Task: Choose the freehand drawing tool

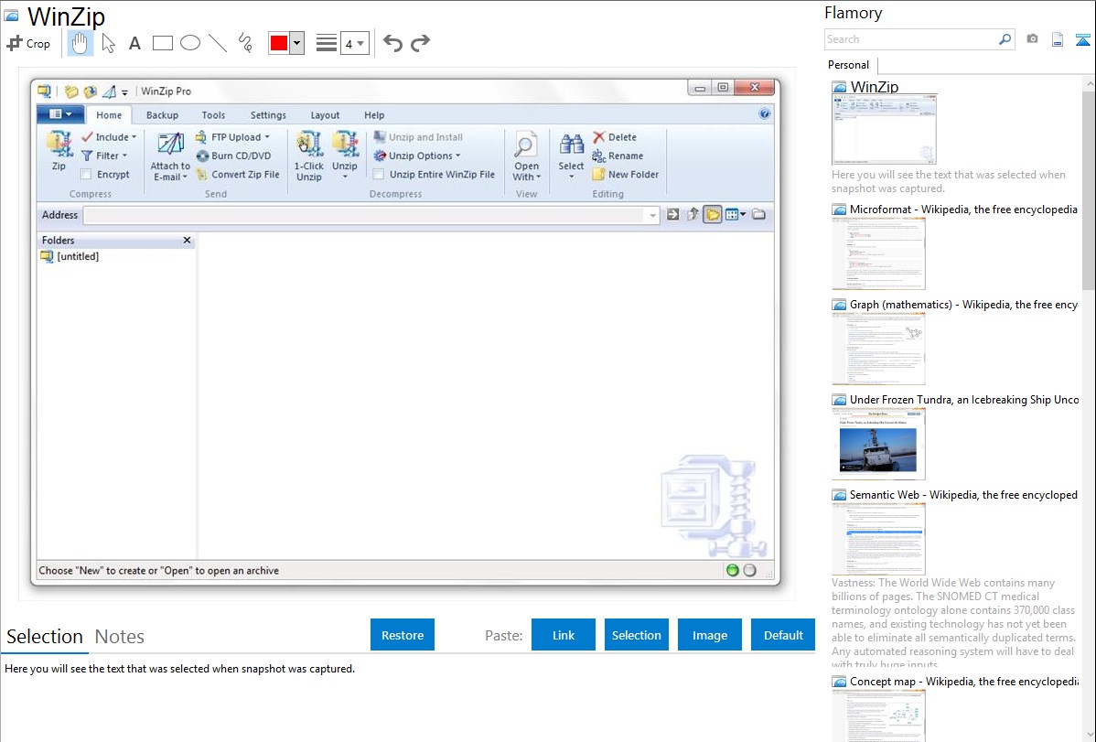Action: click(245, 43)
